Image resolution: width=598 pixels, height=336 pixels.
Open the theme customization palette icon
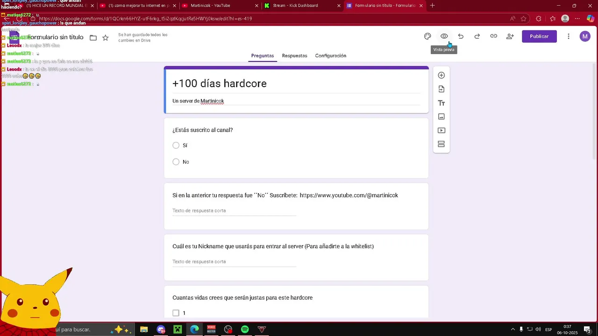[x=427, y=36]
